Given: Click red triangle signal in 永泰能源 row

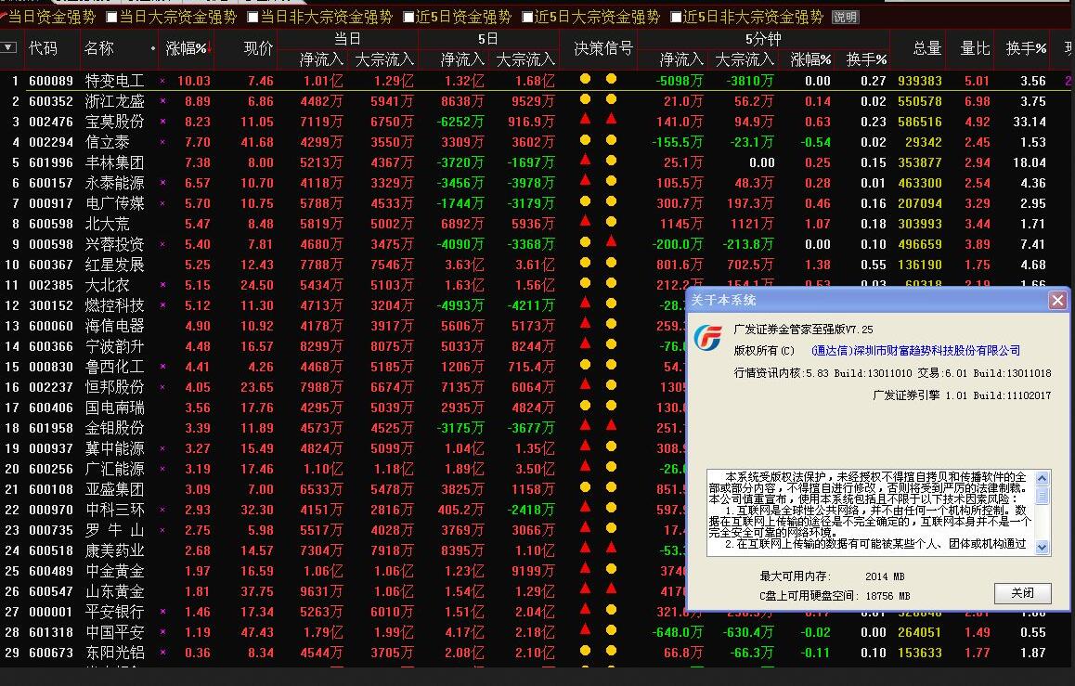Looking at the screenshot, I should click(586, 181).
